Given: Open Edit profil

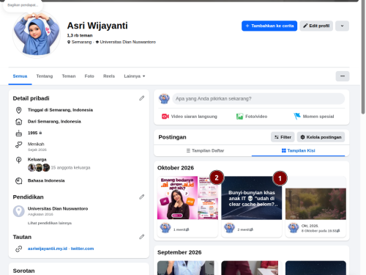Looking at the screenshot, I should [316, 26].
